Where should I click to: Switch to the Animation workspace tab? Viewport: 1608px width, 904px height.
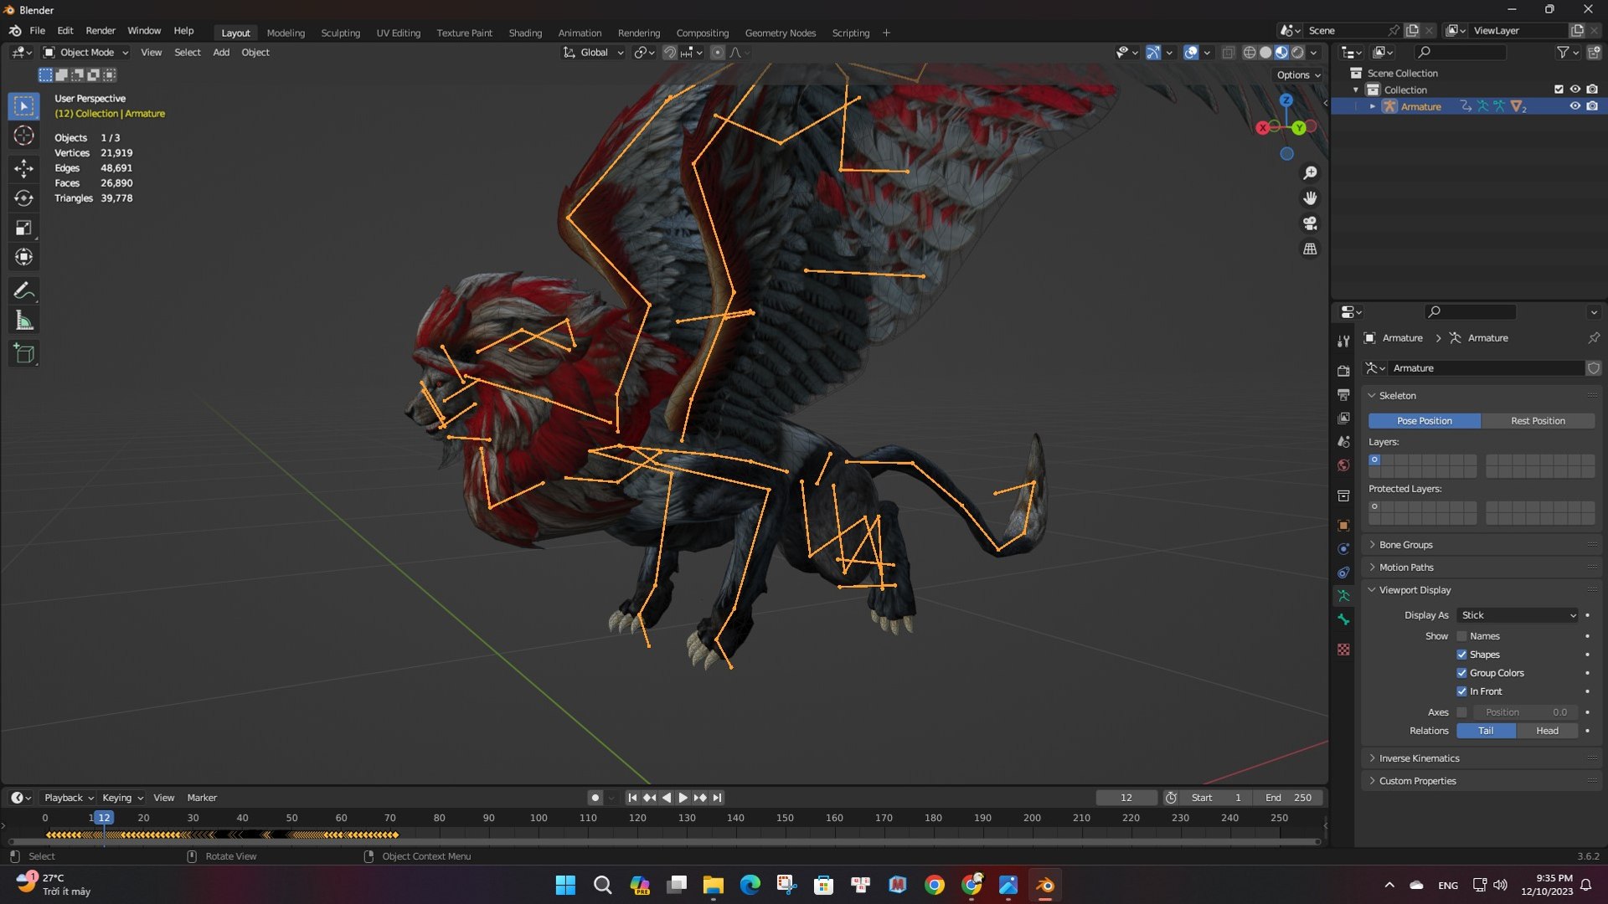pos(580,33)
